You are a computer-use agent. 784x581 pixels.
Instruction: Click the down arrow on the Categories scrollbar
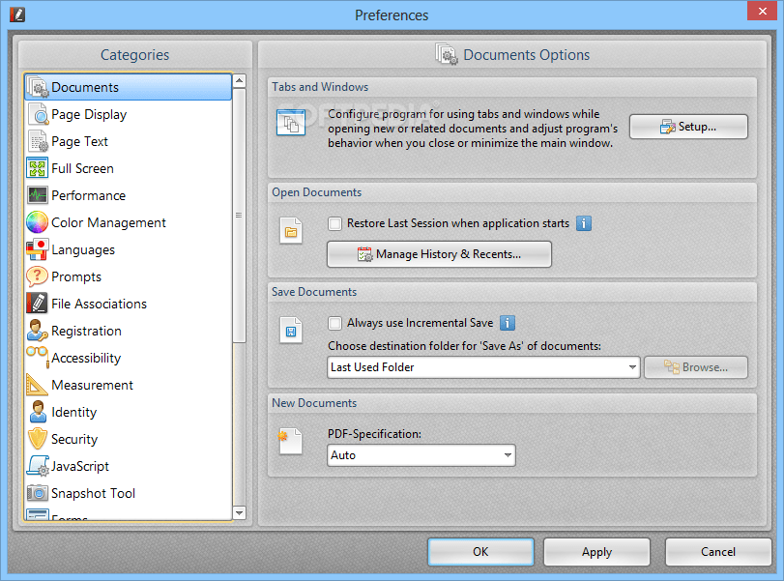tap(239, 513)
